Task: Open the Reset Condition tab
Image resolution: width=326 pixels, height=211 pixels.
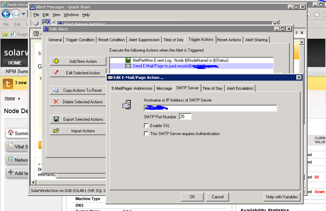Action: point(111,40)
